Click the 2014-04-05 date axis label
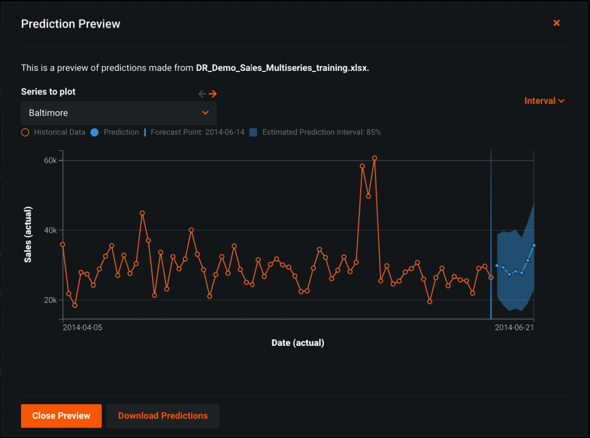 [82, 327]
